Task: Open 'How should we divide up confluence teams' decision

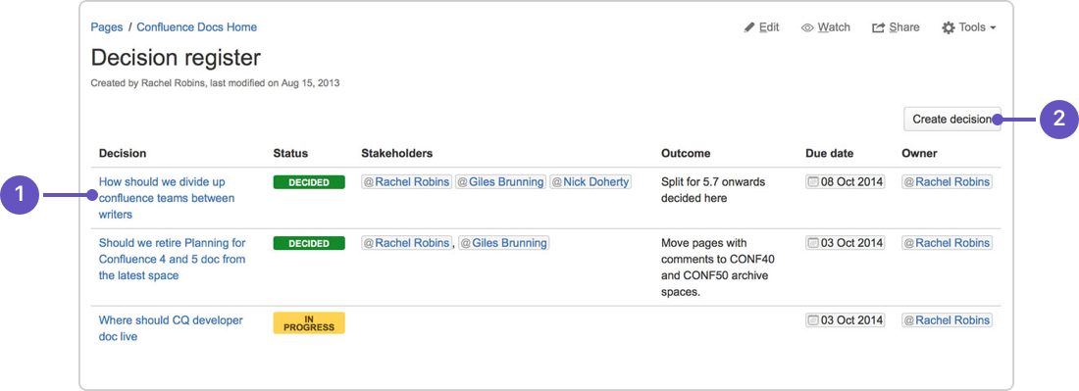Action: click(167, 198)
